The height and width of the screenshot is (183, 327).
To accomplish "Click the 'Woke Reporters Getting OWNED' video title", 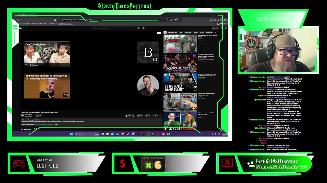I will tap(206, 114).
